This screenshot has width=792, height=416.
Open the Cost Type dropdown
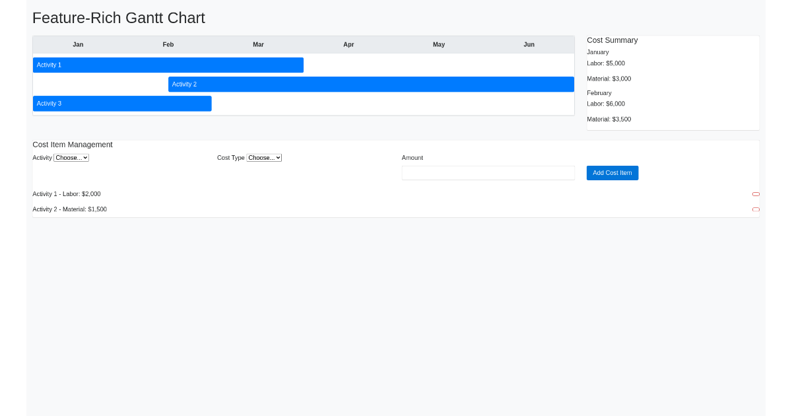263,157
